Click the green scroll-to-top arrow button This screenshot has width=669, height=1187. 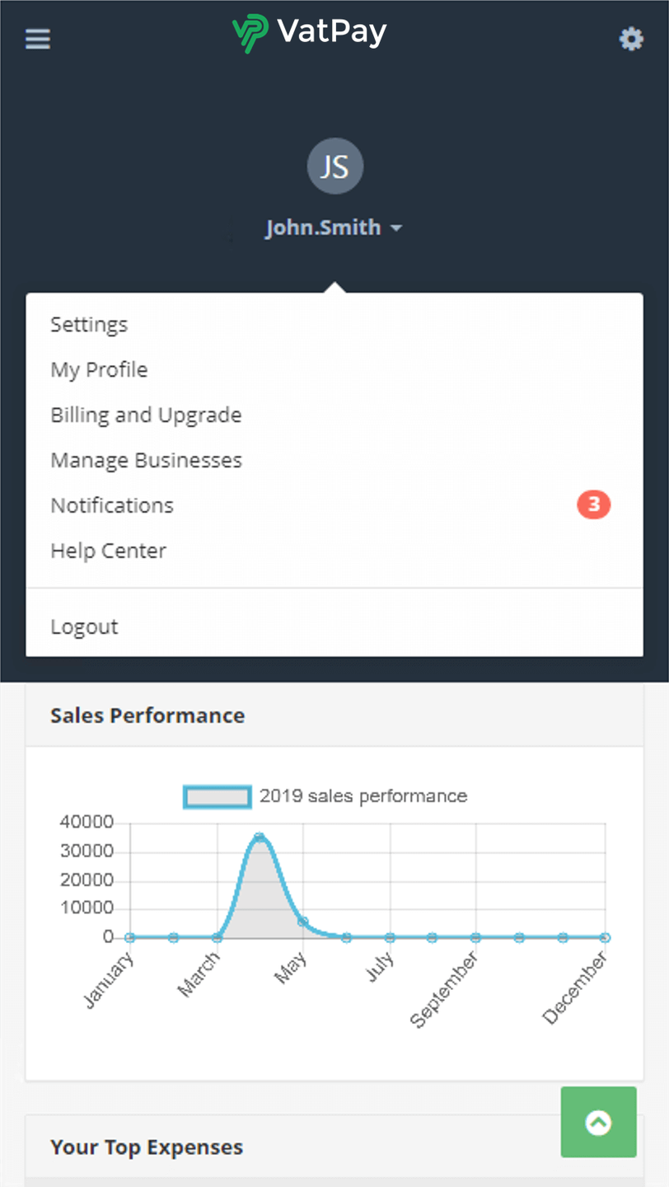(x=599, y=1122)
